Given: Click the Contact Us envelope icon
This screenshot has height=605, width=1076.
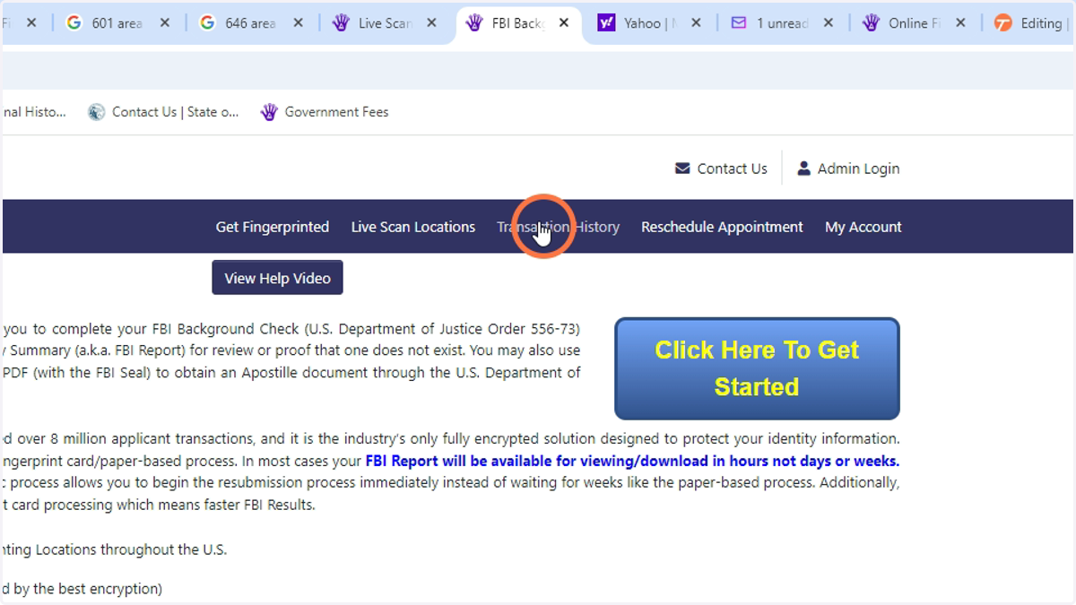Looking at the screenshot, I should [x=682, y=169].
